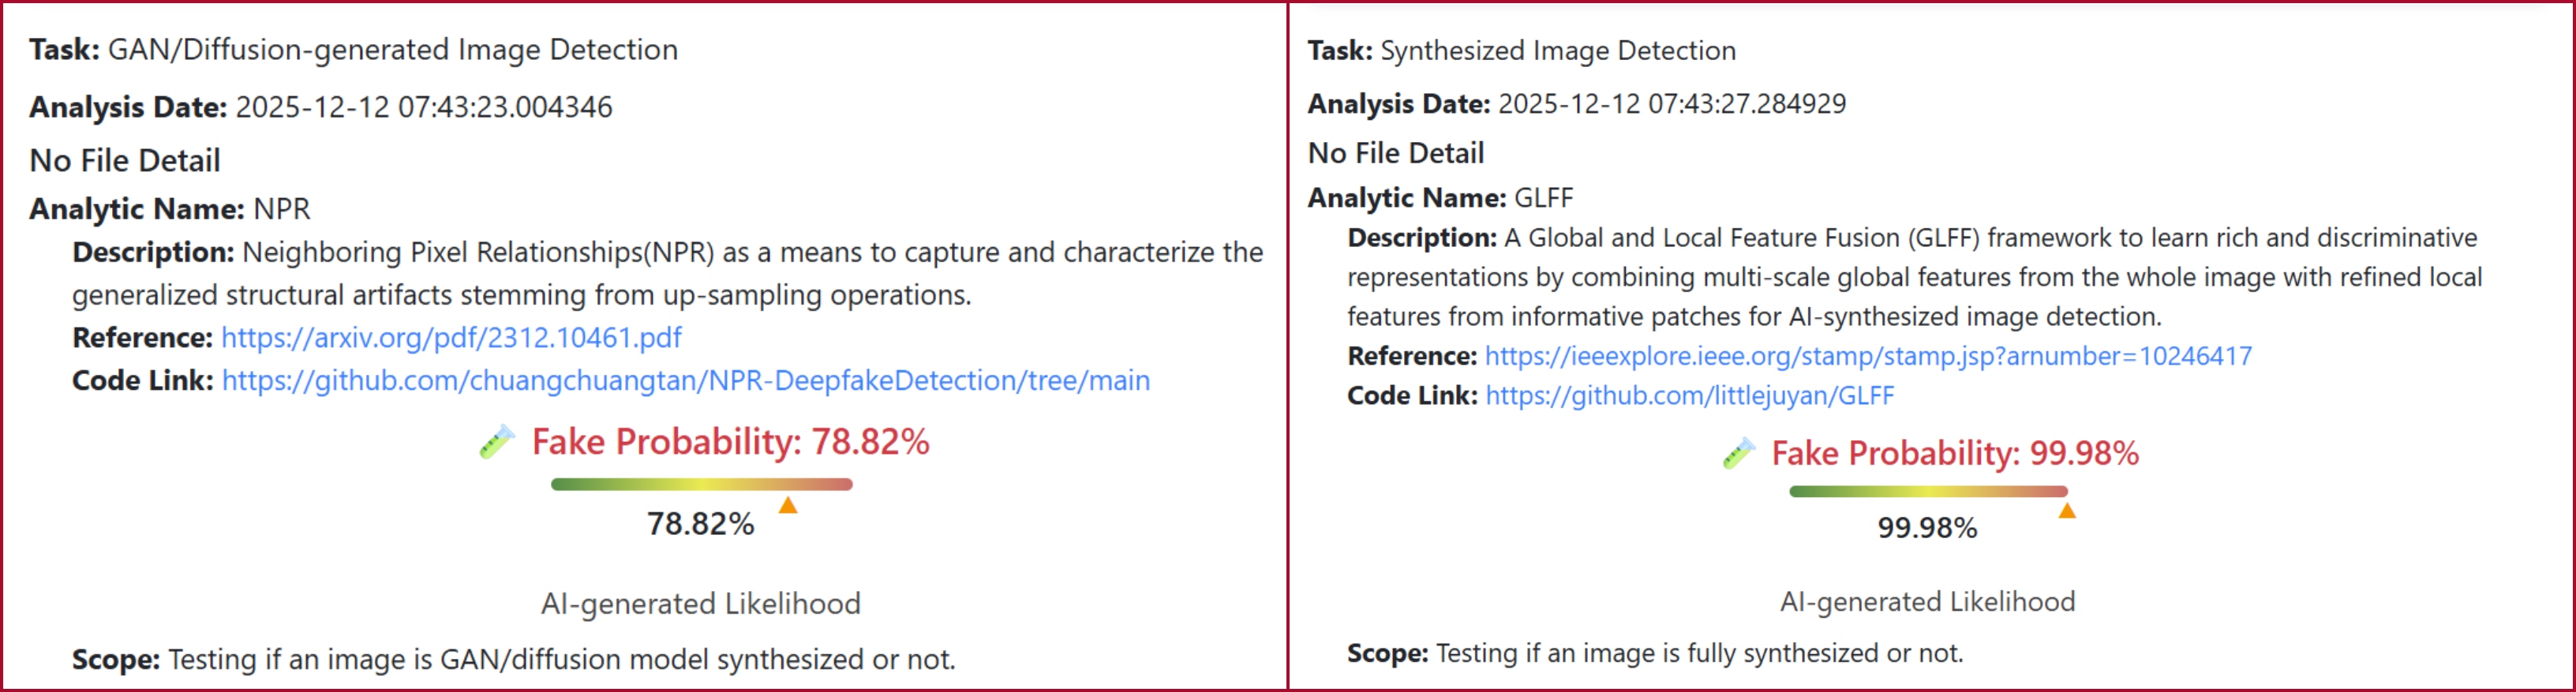
Task: Click the 'Synthesized Image Detection' task title
Action: 1557,51
